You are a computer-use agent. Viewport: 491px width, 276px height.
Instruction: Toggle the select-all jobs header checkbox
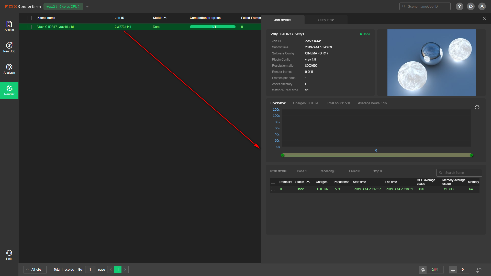tap(30, 18)
